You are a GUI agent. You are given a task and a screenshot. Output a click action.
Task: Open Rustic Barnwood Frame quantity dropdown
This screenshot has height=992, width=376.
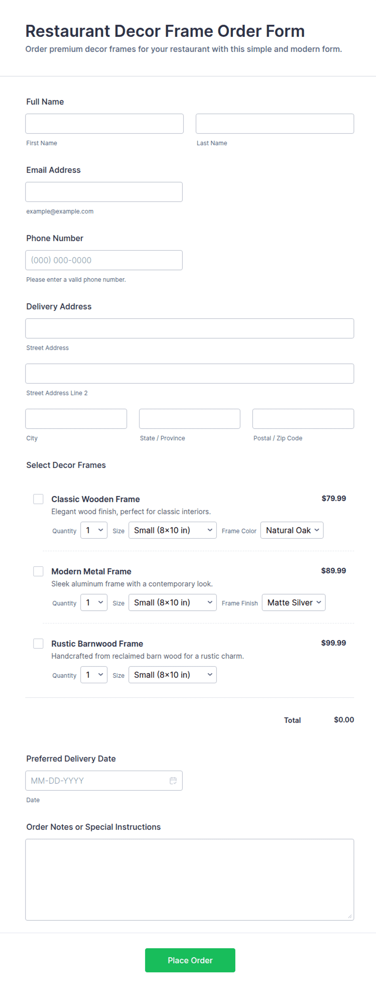[94, 675]
